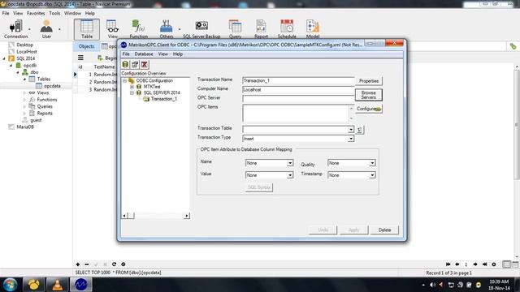The width and height of the screenshot is (520, 292).
Task: Click the add record plus icon in Navicat
Action: (x=78, y=264)
